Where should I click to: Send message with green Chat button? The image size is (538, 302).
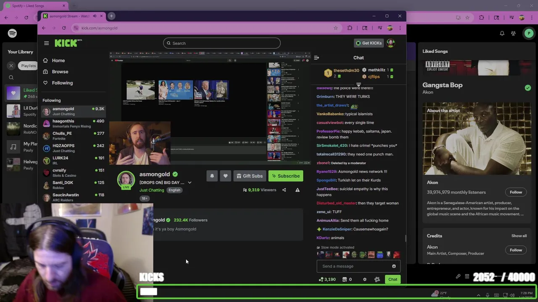click(393, 279)
